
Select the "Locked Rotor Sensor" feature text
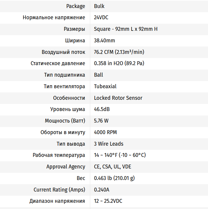coord(118,98)
